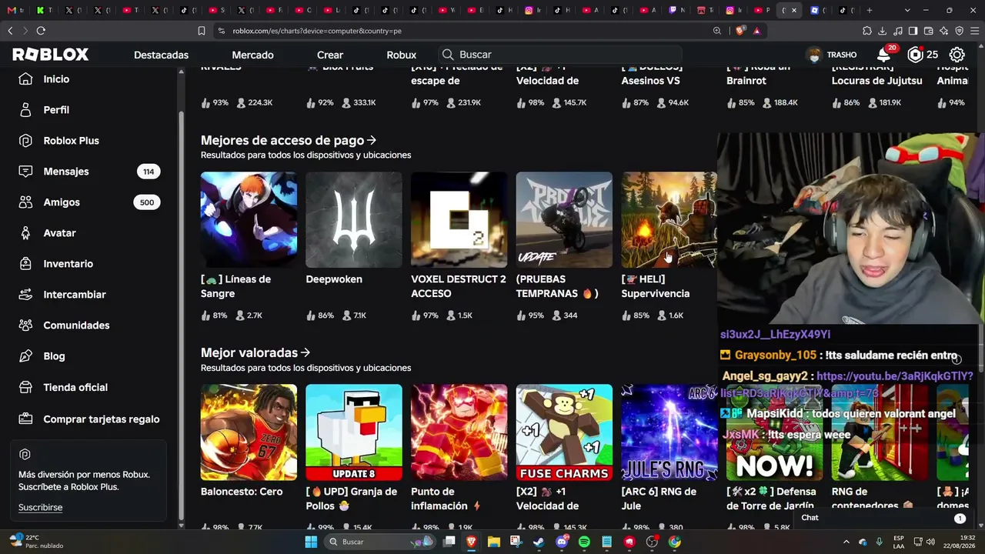Click the Tienda oficial icon in sidebar

25,387
